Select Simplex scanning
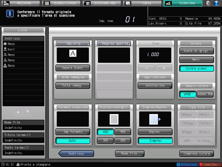Viewport: 222px width, 167px height. tap(155, 141)
